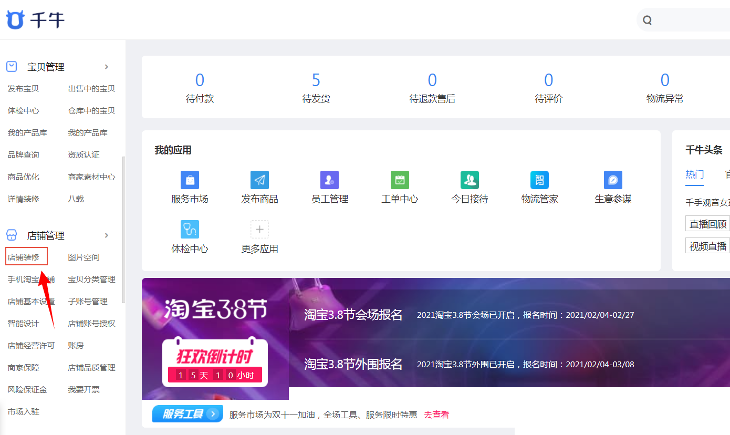Open 出售中的宝贝 in the sidebar
This screenshot has width=730, height=435.
91,89
